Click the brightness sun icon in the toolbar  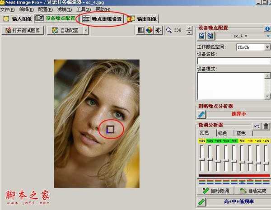coord(158,31)
